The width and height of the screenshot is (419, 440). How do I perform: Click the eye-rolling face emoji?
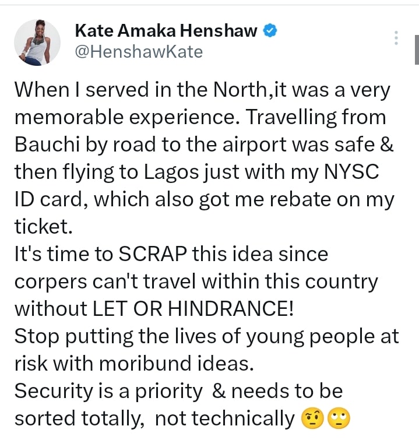tap(339, 418)
